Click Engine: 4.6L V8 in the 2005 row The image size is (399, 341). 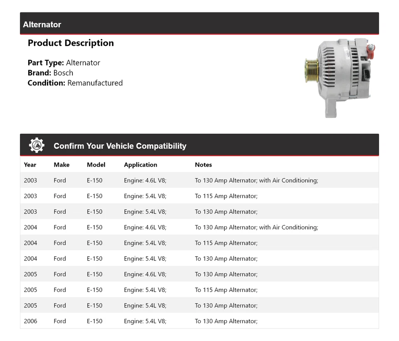(x=145, y=274)
